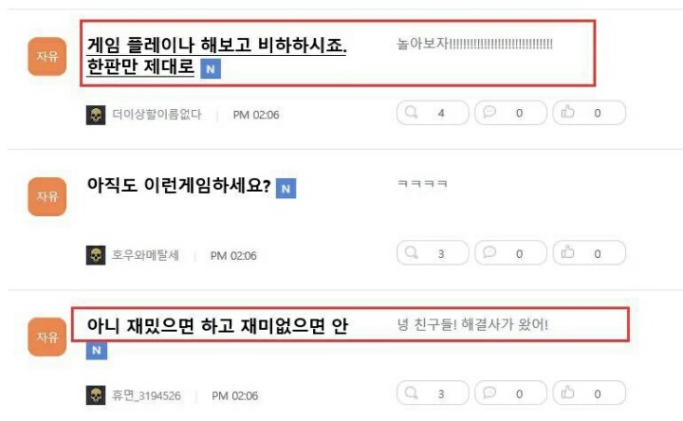Open profile of author 호우와메탈세
The image size is (683, 421).
(x=145, y=255)
